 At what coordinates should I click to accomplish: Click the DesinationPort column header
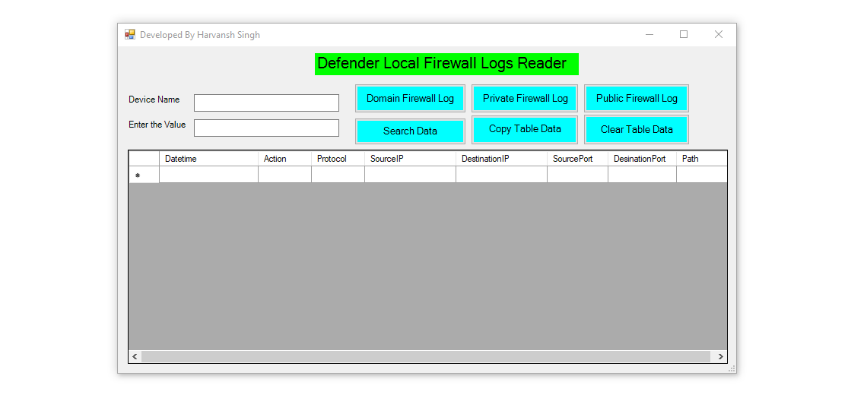[642, 159]
